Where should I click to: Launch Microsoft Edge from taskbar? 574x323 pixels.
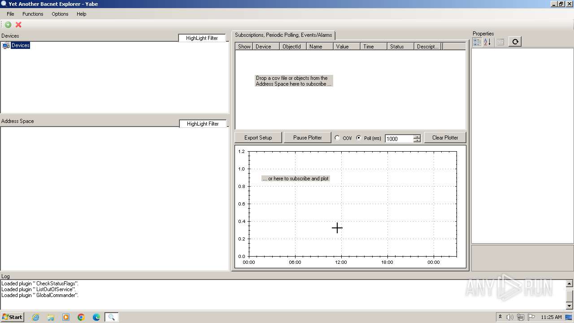(96, 317)
